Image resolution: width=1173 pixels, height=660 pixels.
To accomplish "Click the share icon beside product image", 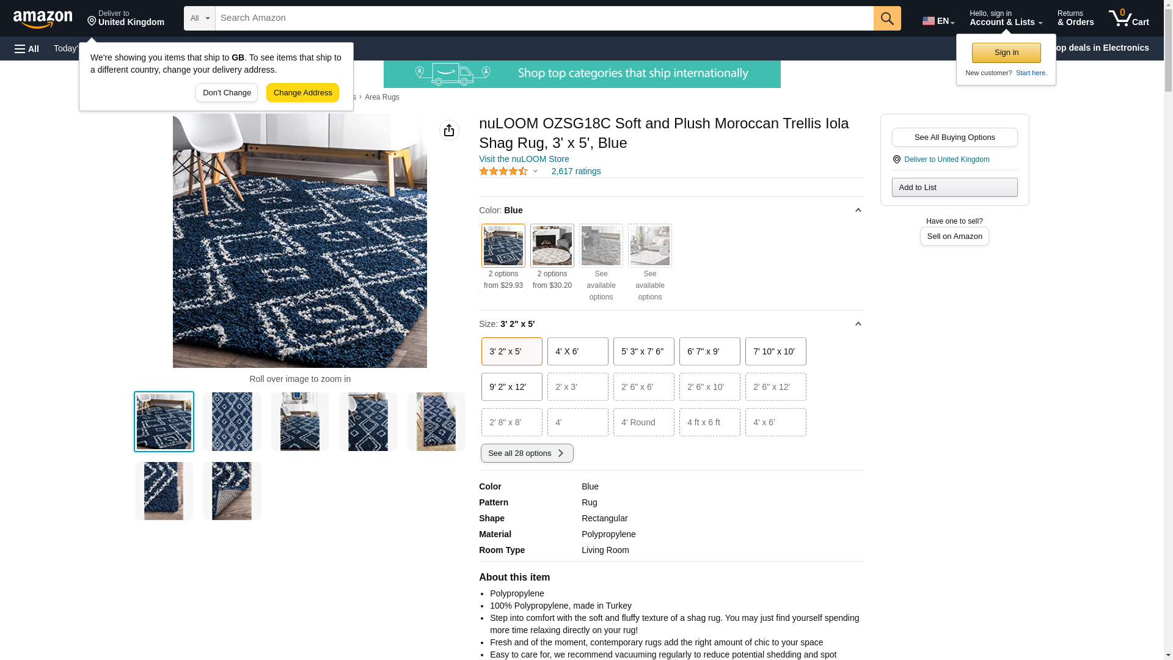I will coord(449,130).
